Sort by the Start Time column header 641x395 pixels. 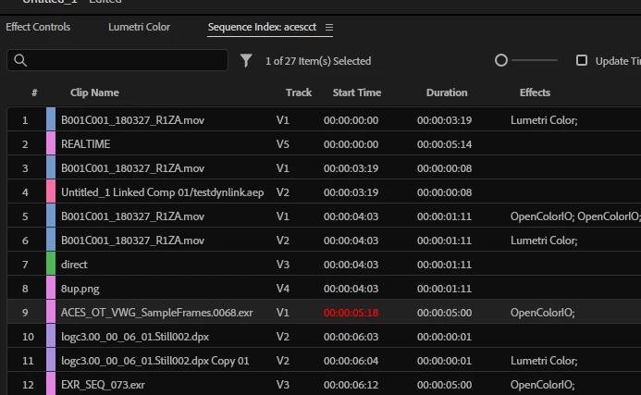(x=357, y=93)
